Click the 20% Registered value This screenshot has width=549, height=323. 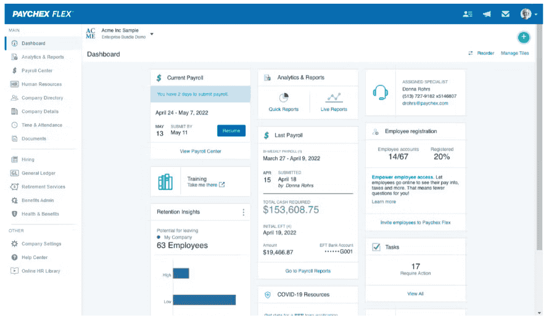(442, 157)
